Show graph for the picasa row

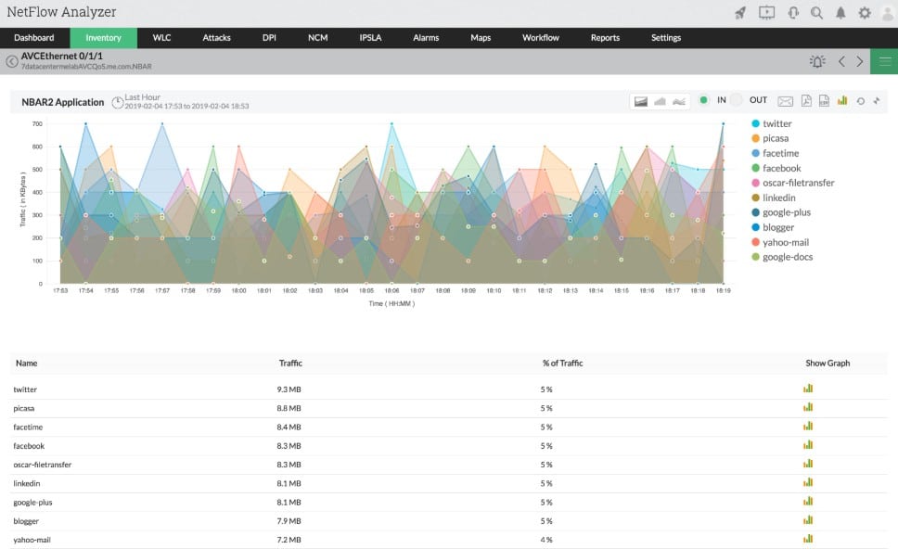pos(808,408)
